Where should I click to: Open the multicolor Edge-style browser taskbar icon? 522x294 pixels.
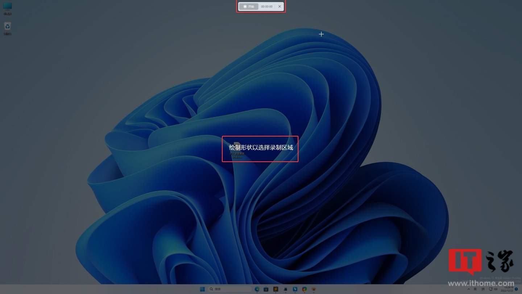[x=304, y=289]
